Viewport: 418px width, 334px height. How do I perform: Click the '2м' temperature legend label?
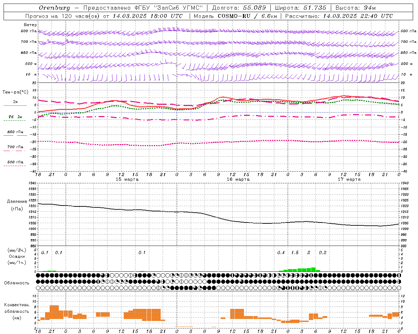point(15,102)
